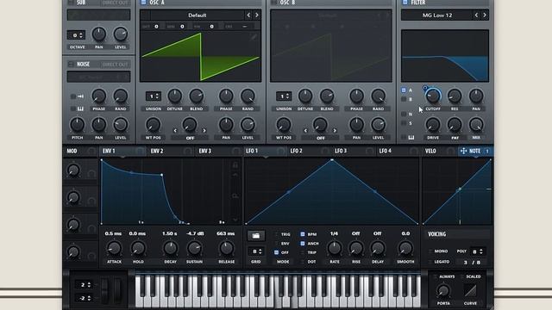
Task: Click the SUB octave stepper
Action: pos(76,35)
